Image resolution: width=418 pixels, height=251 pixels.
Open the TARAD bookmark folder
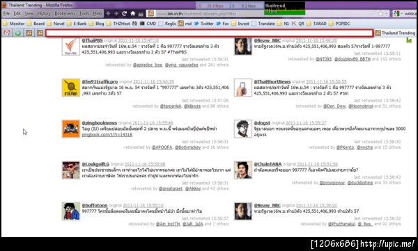click(316, 24)
